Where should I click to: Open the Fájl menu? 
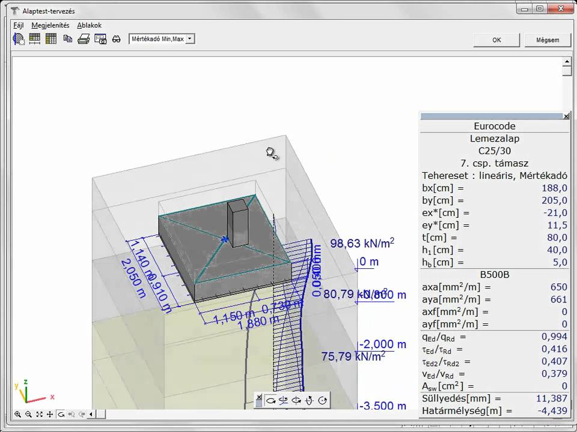tap(19, 25)
